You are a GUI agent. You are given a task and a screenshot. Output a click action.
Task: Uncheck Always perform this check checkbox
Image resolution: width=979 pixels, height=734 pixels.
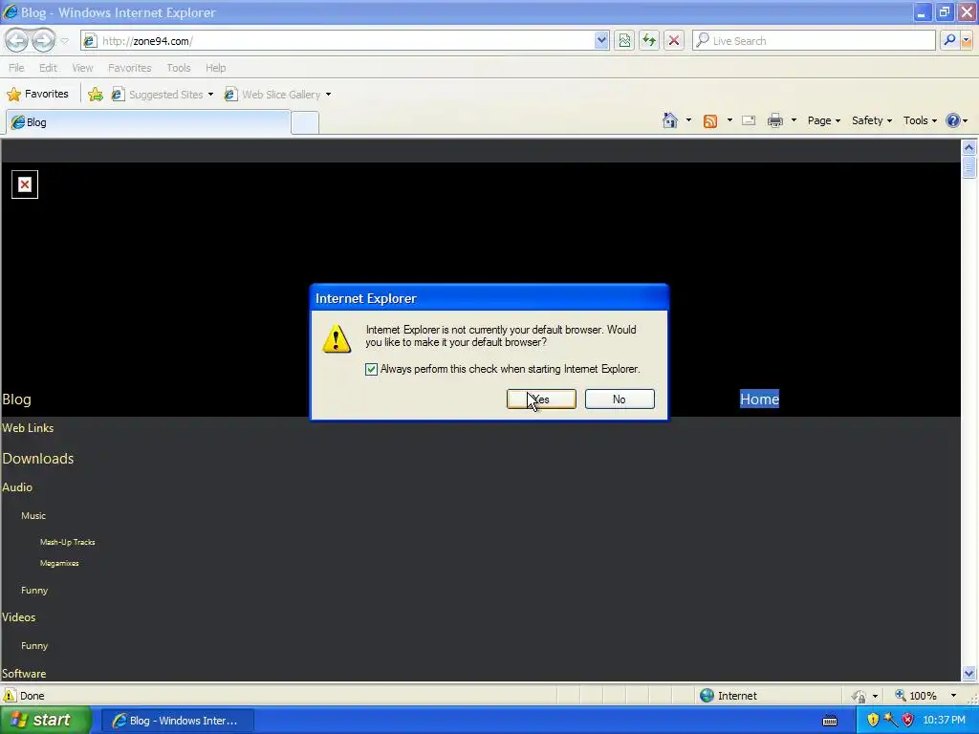pos(372,369)
